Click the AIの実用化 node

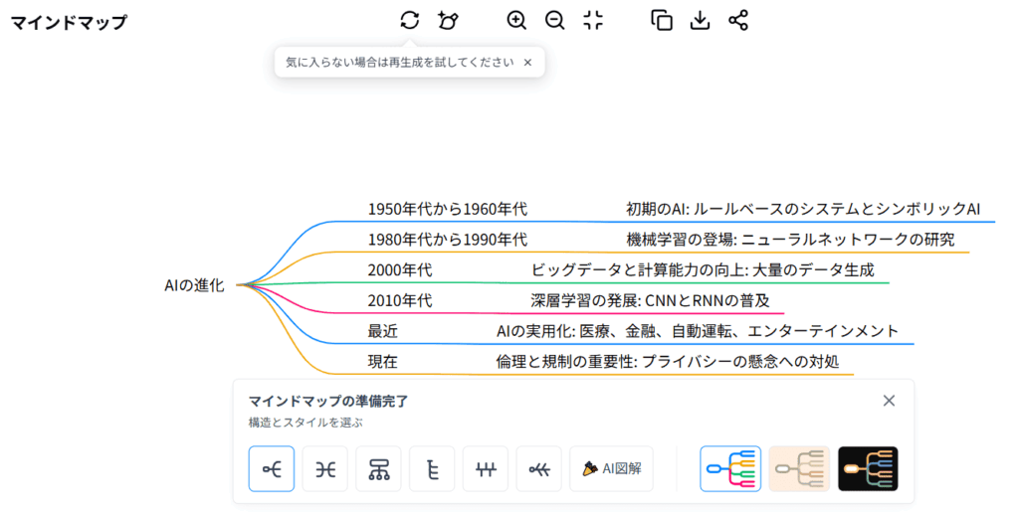[698, 331]
